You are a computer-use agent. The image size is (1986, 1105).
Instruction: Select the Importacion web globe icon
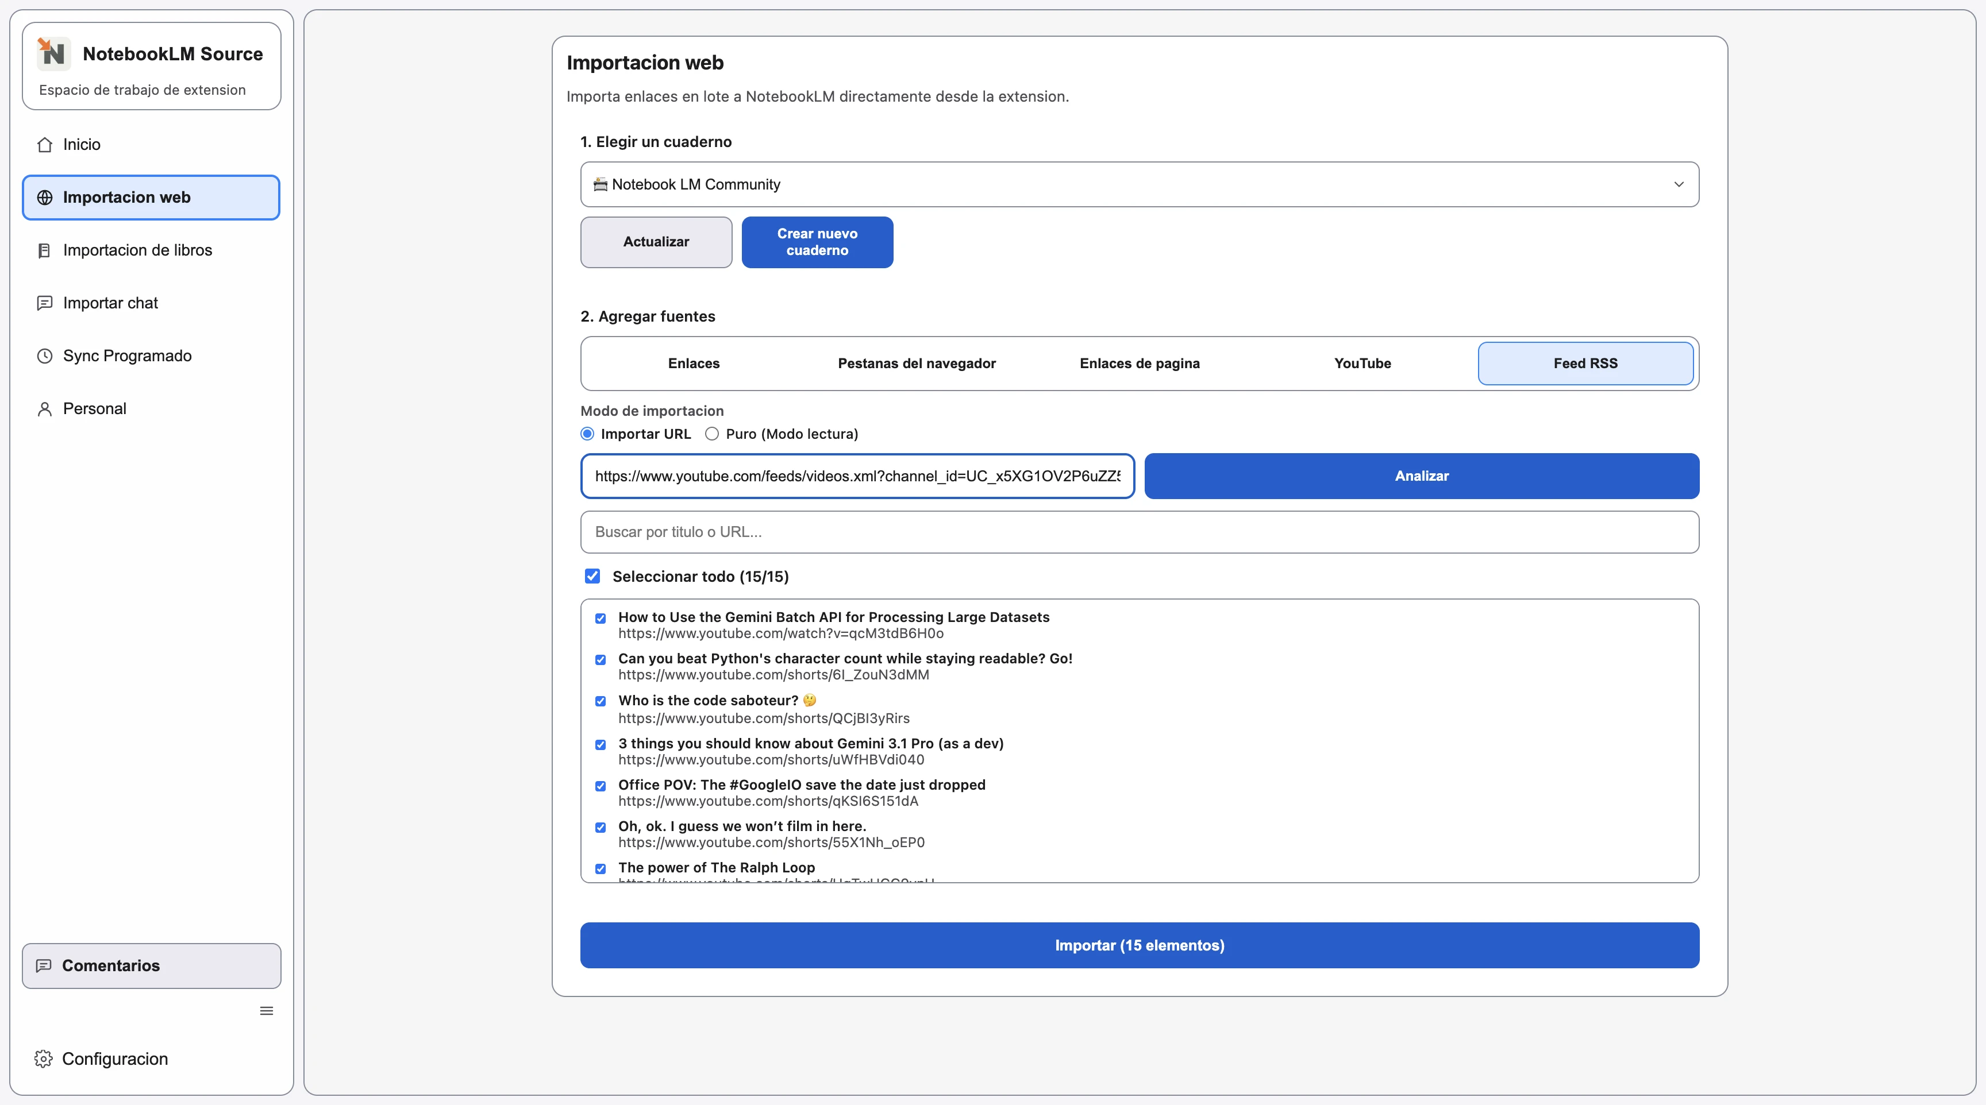pyautogui.click(x=45, y=197)
